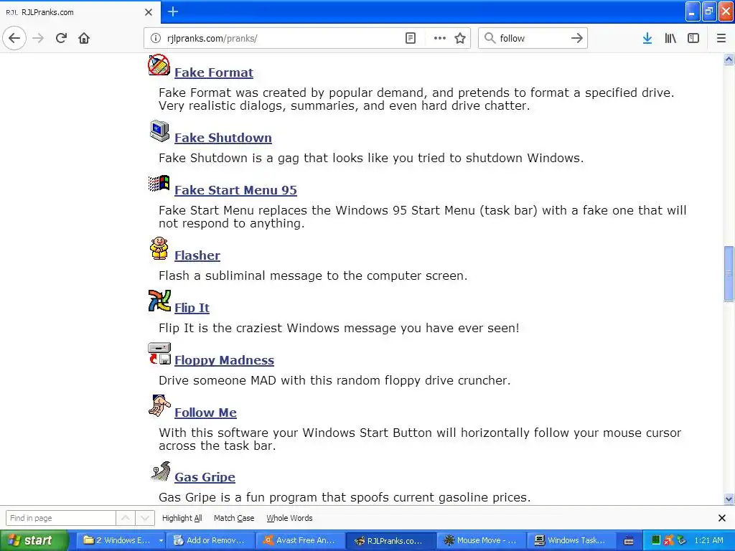The width and height of the screenshot is (735, 551).
Task: Open the page actions three-dots menu
Action: 440,38
